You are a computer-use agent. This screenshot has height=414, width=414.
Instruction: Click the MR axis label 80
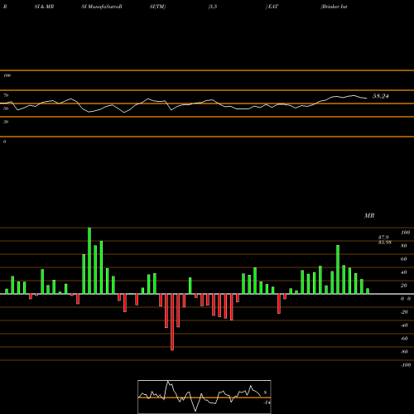[x=404, y=246]
